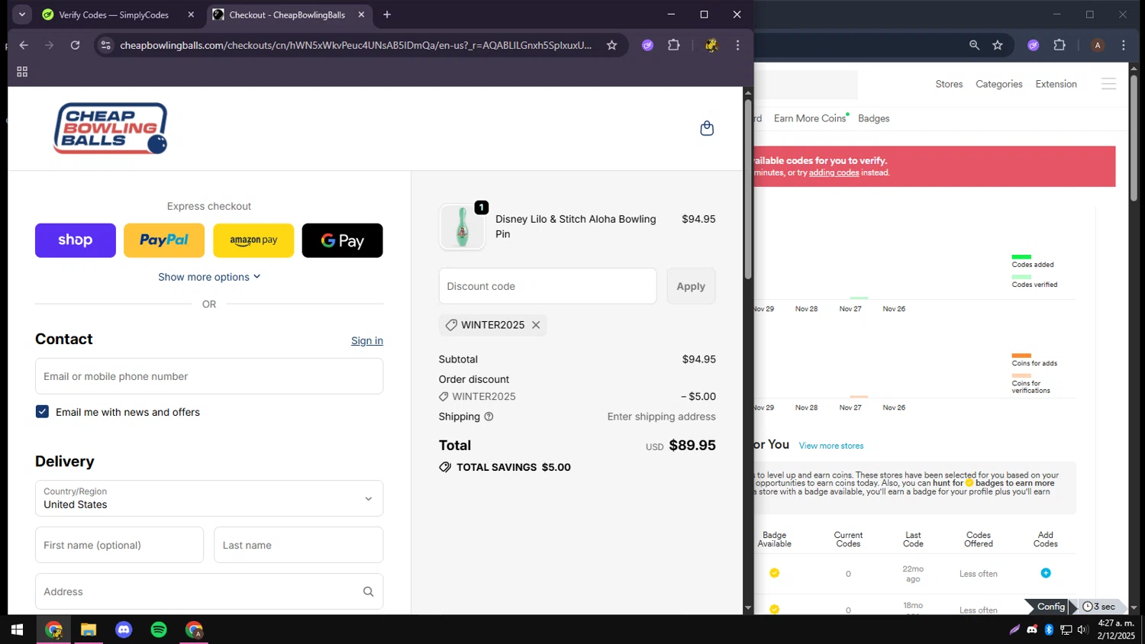Click Codes added legend entry
Screen dimensions: 1145x644
point(1033,262)
